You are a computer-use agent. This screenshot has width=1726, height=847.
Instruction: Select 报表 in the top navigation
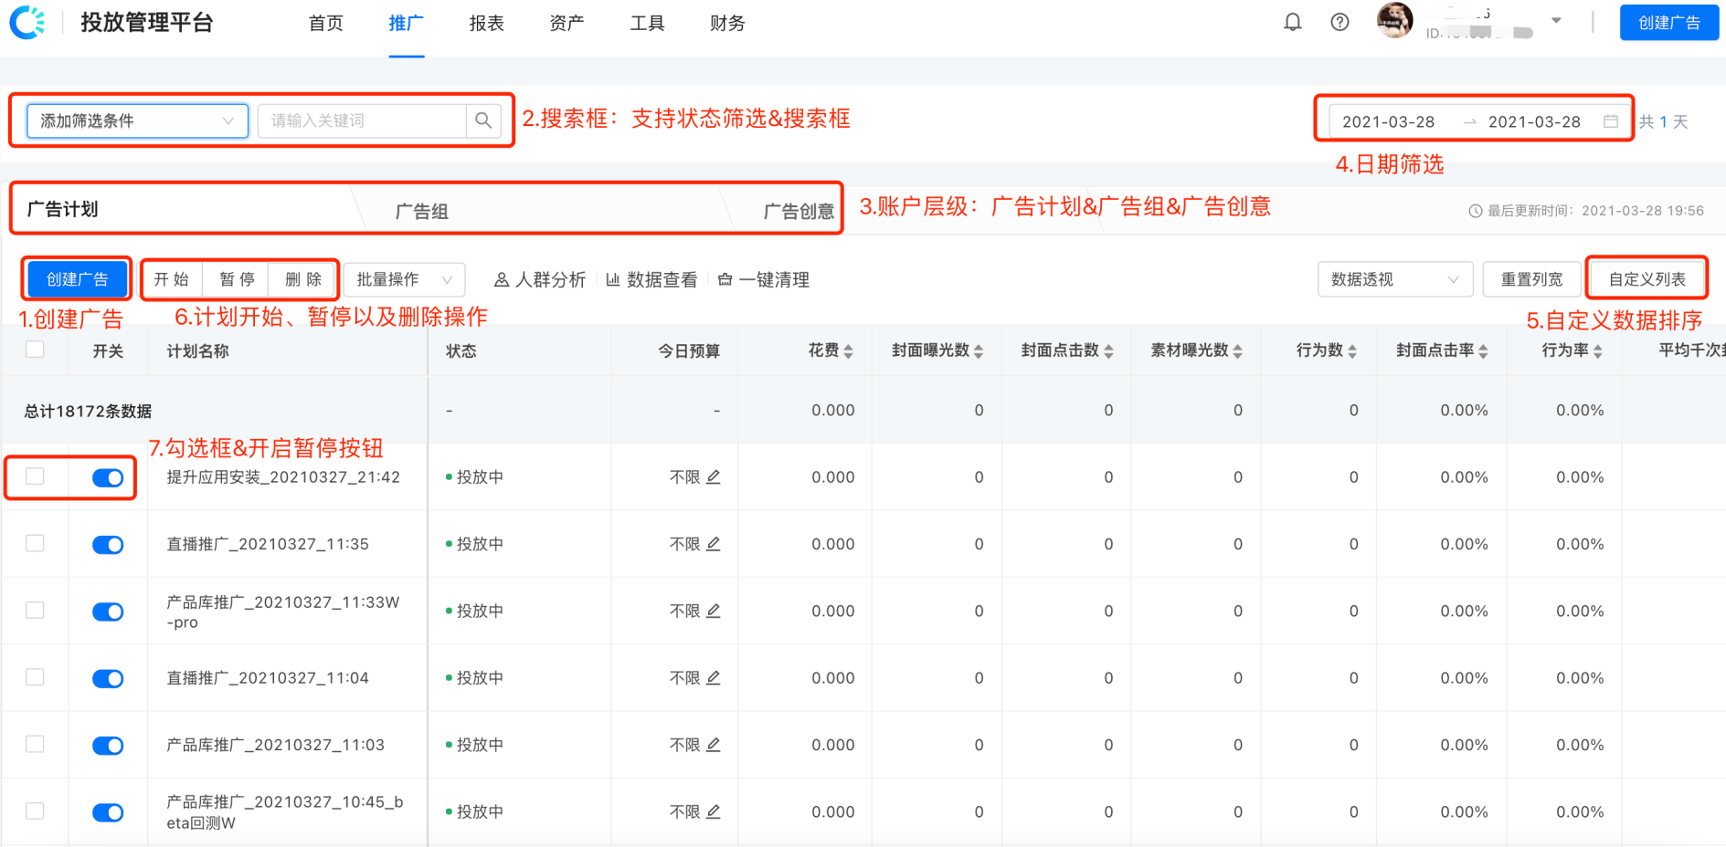pyautogui.click(x=485, y=23)
